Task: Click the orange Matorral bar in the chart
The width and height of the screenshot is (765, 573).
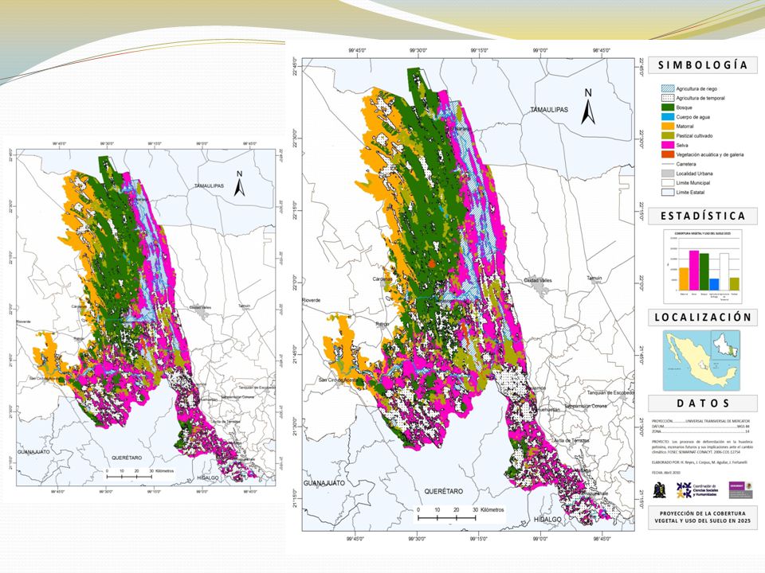Action: (x=684, y=279)
